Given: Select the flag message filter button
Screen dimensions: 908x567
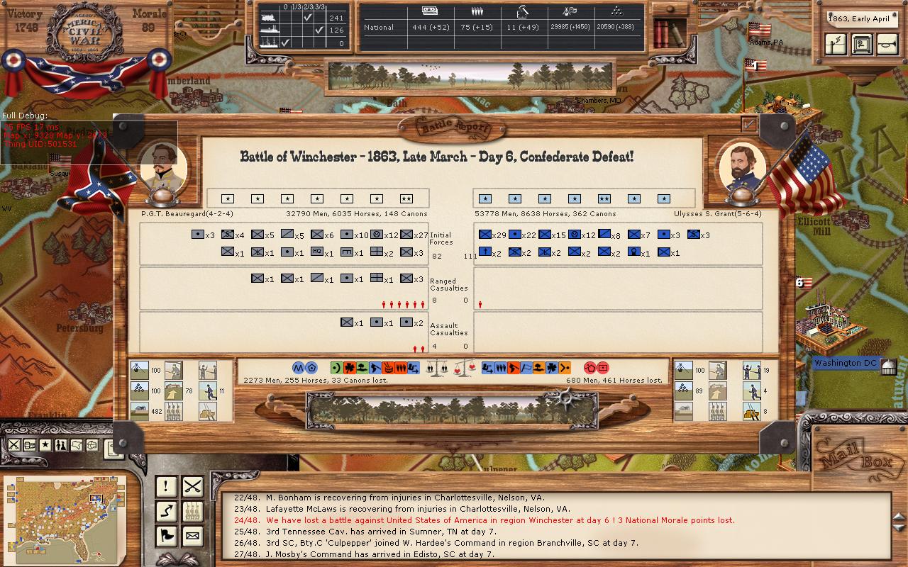Looking at the screenshot, I should point(166,535).
